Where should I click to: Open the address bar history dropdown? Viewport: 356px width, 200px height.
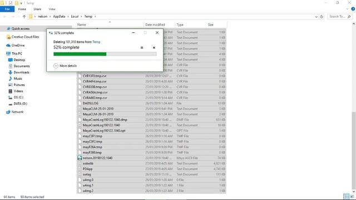[x=316, y=17]
